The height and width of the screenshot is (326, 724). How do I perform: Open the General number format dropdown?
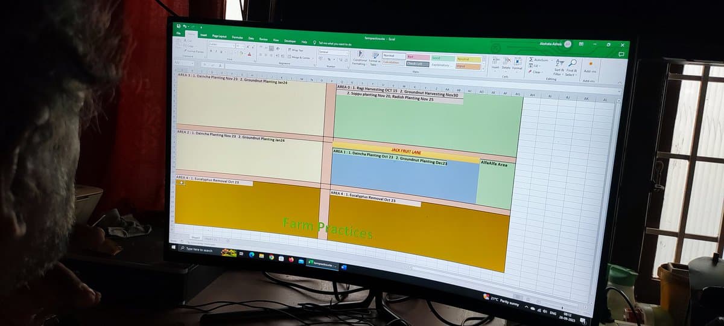[x=334, y=53]
